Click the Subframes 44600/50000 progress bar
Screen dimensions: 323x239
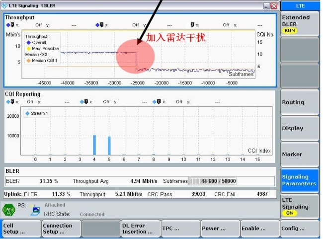[212, 181]
